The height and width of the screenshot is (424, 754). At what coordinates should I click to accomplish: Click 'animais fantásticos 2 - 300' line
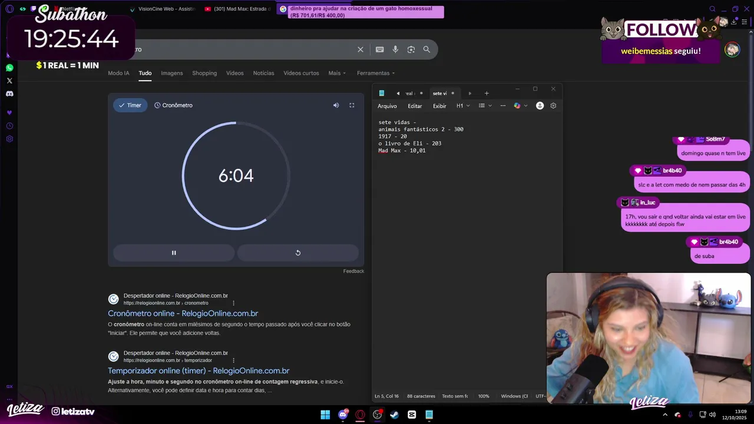pos(421,130)
